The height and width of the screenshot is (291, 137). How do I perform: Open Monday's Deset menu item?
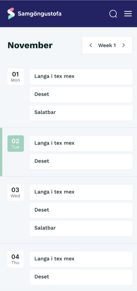[x=81, y=95]
